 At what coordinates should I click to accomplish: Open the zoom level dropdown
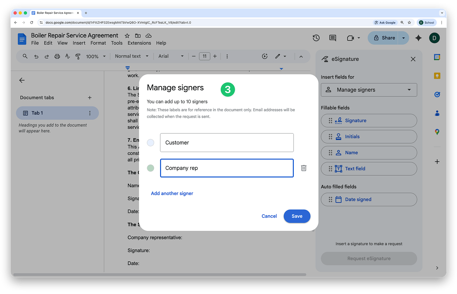click(96, 57)
